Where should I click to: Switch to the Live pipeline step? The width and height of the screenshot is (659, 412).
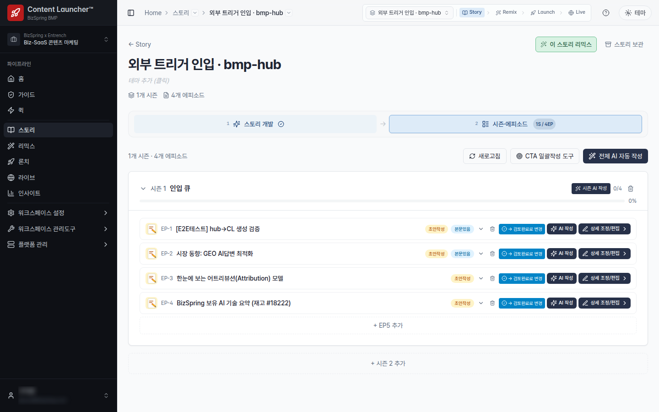coord(577,12)
